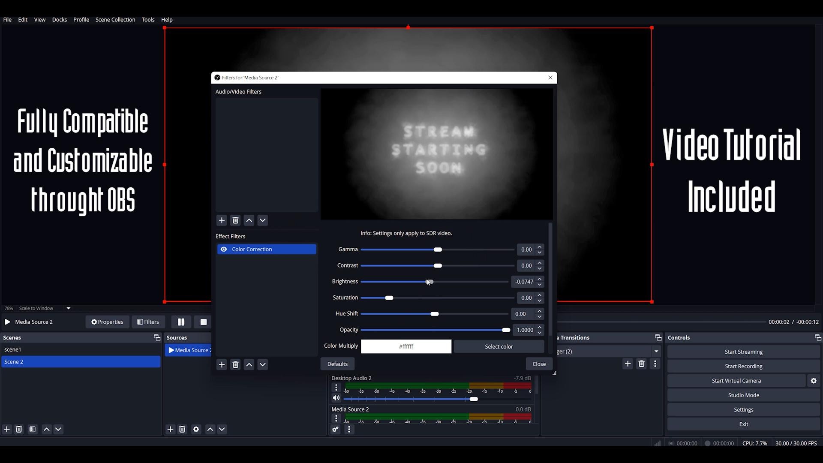Remove the selected Effect filter

click(235, 365)
